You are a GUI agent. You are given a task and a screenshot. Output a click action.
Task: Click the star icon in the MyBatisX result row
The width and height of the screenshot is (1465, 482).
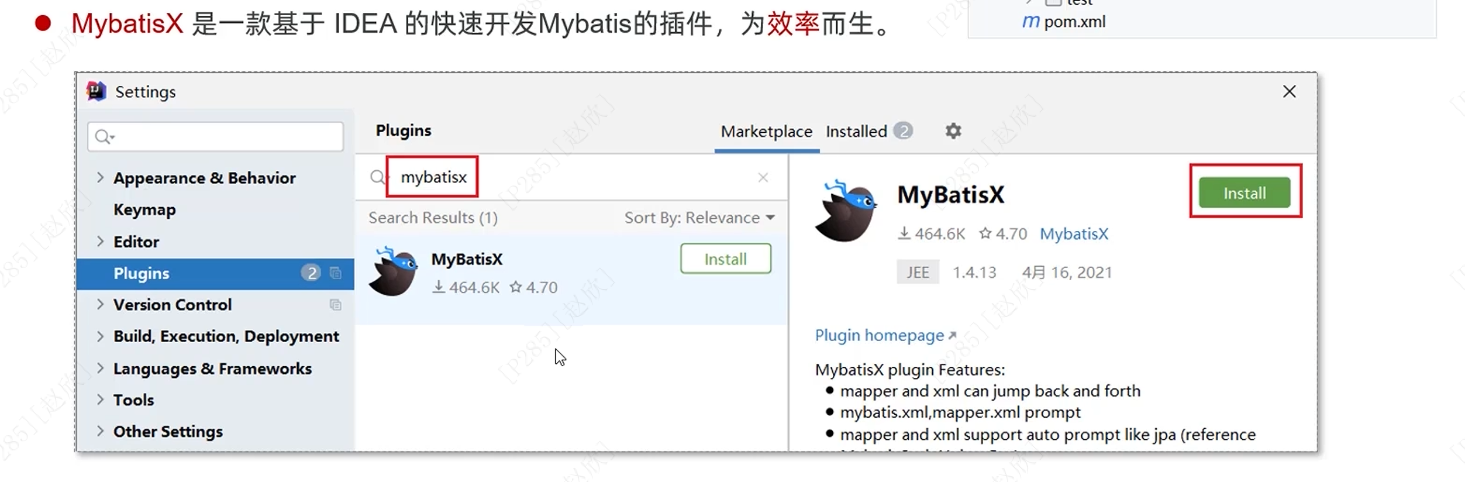515,287
